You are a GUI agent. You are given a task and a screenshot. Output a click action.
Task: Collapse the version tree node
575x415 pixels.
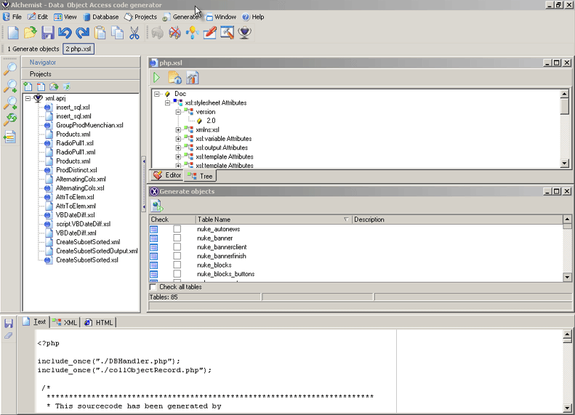[178, 112]
